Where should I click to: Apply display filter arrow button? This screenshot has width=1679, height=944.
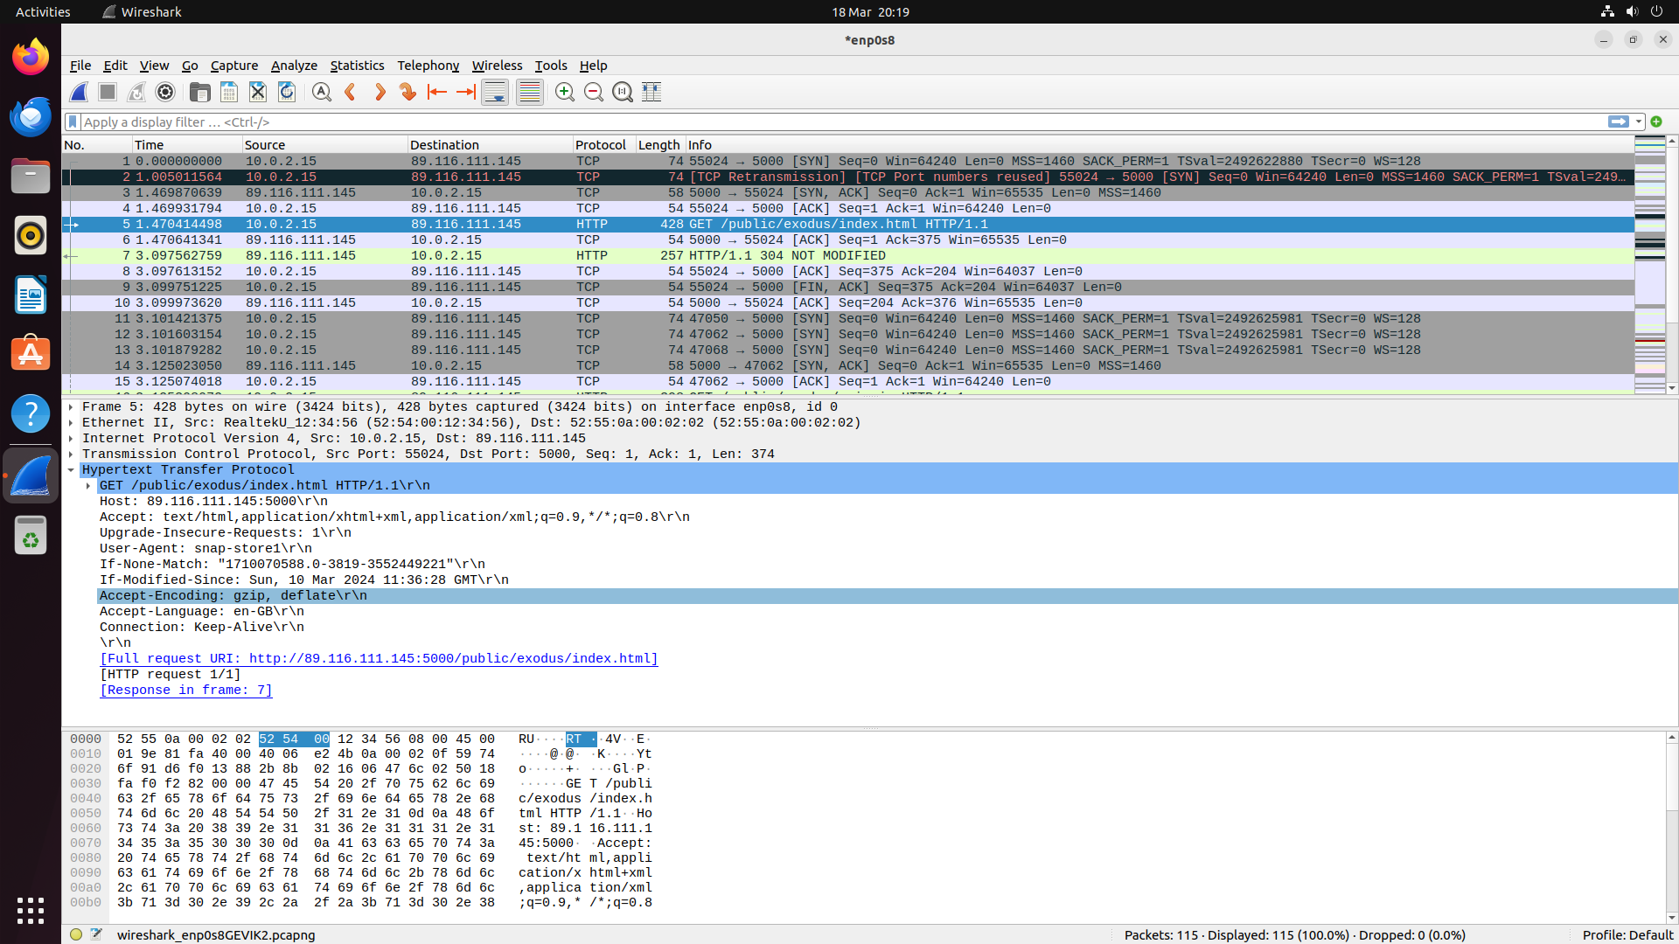(1619, 121)
